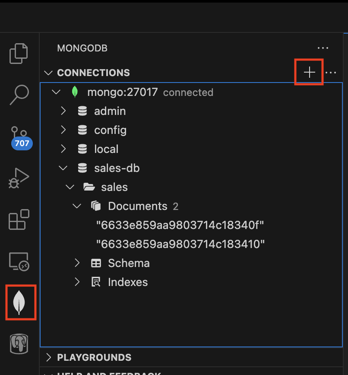The width and height of the screenshot is (348, 375).
Task: Select the admin database label
Action: coord(110,111)
